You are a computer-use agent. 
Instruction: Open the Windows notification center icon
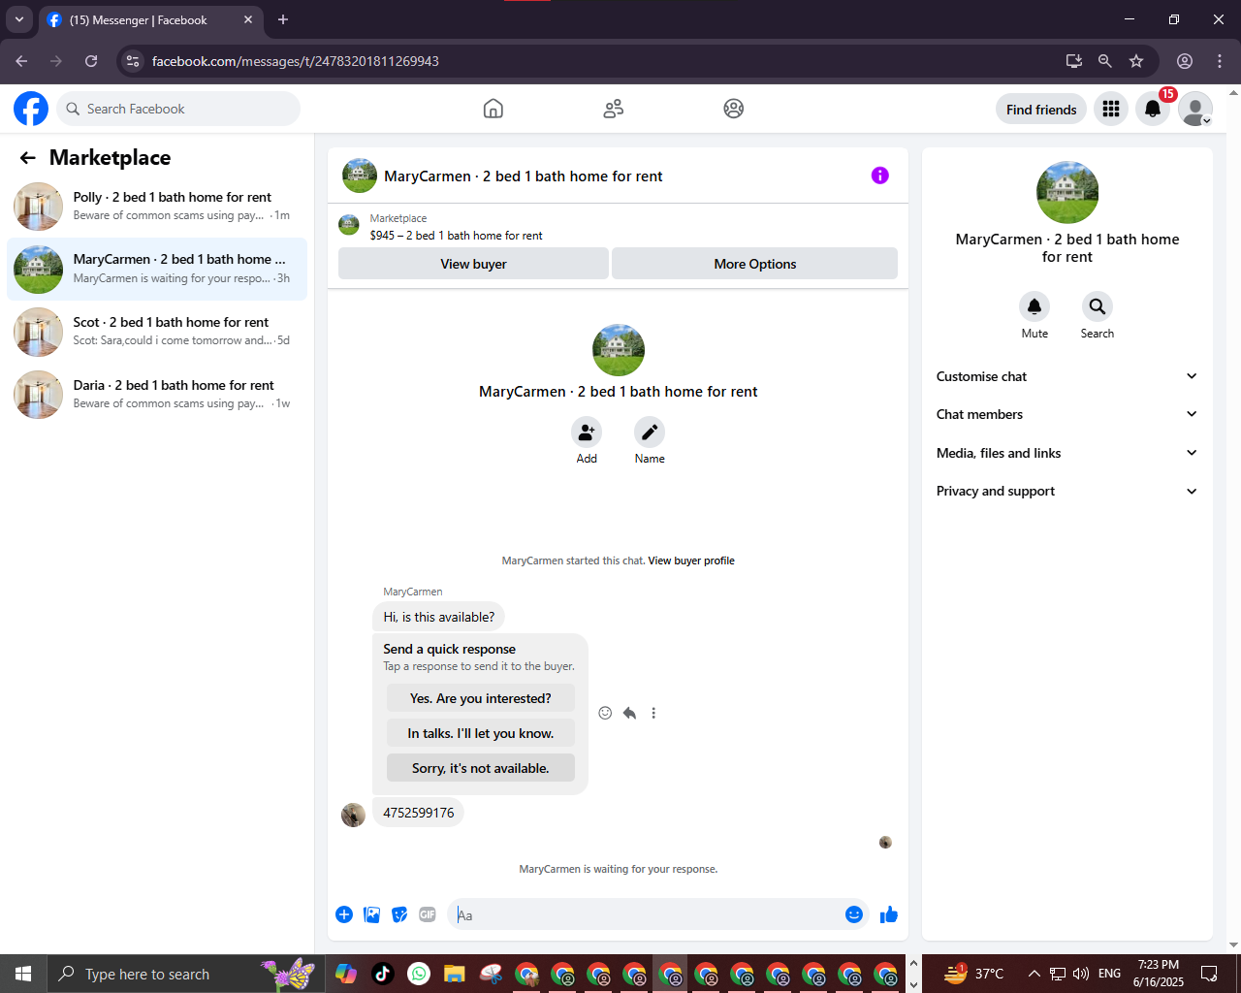click(1209, 974)
